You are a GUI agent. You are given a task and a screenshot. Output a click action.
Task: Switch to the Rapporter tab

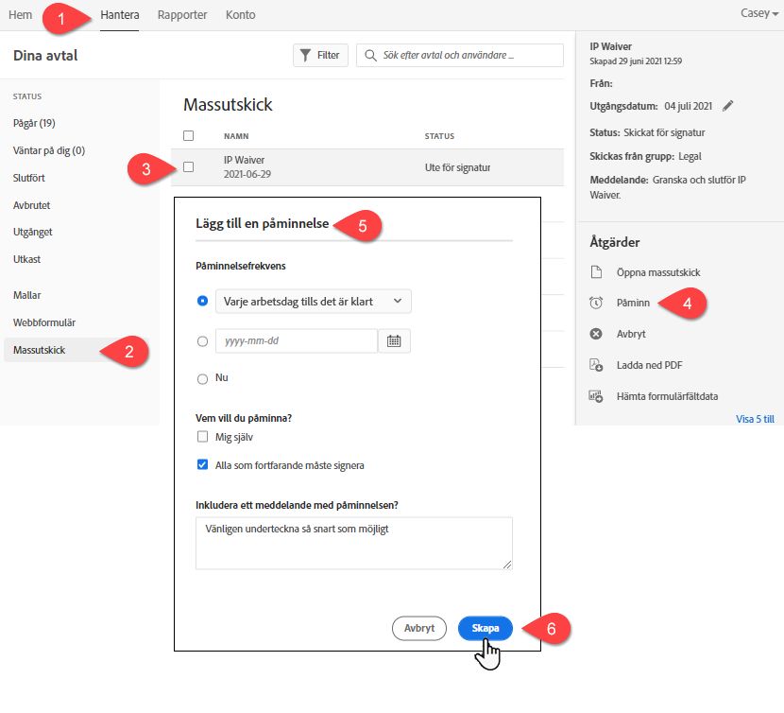coord(182,15)
